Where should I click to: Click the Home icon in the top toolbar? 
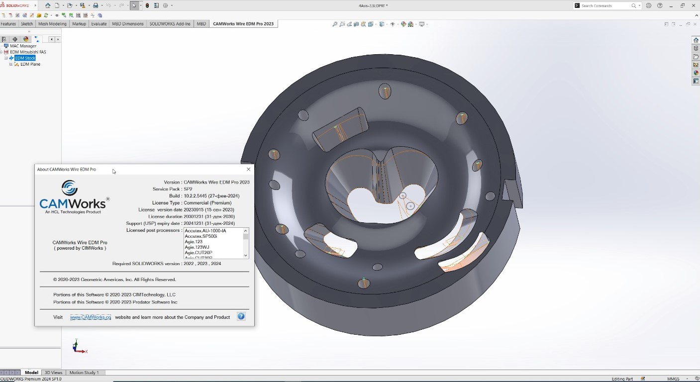click(48, 5)
